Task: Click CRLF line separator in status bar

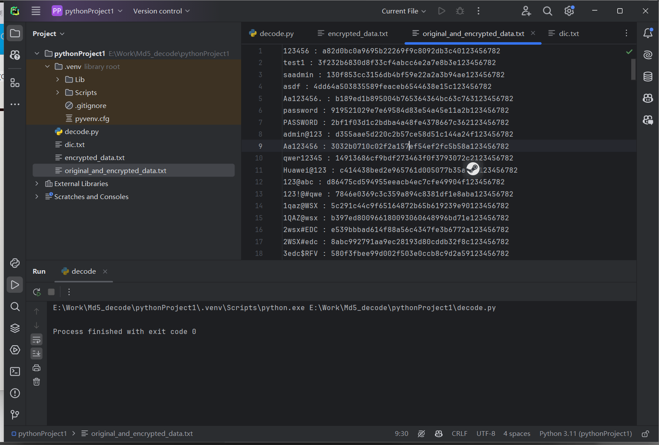Action: point(459,434)
